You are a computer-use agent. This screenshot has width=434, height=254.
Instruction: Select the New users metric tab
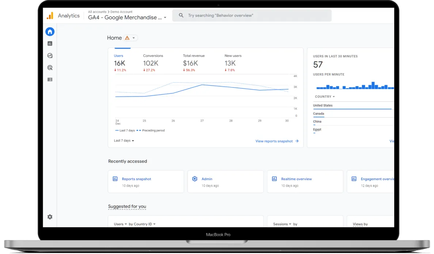(x=233, y=63)
